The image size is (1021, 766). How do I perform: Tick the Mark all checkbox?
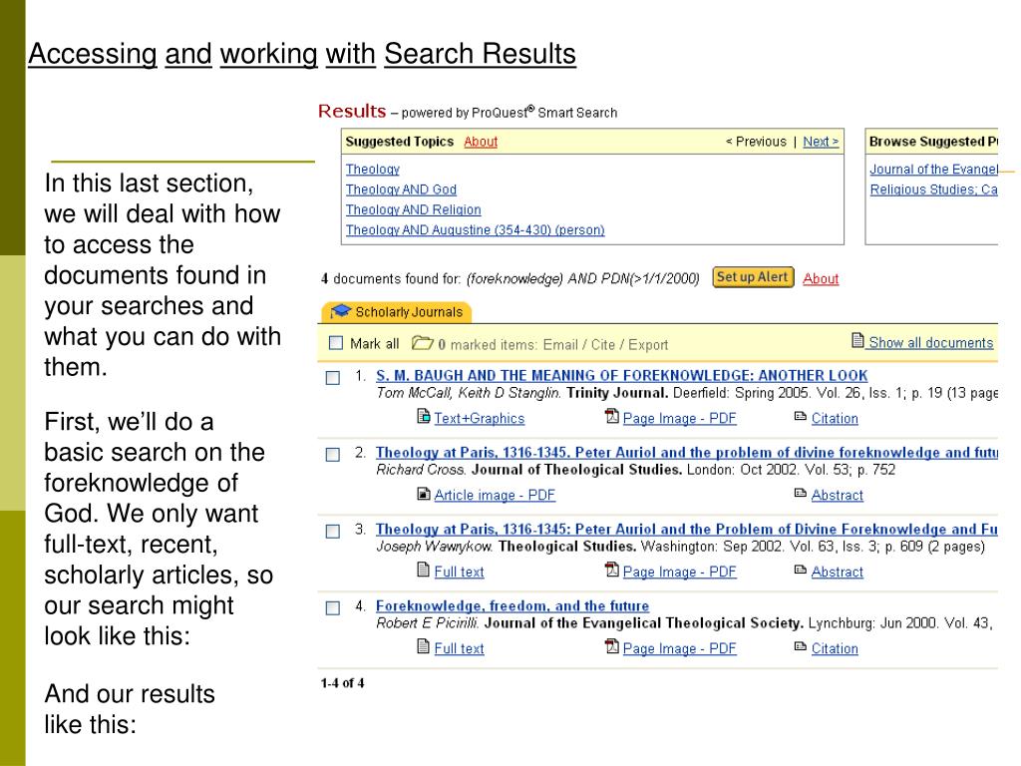(x=336, y=343)
